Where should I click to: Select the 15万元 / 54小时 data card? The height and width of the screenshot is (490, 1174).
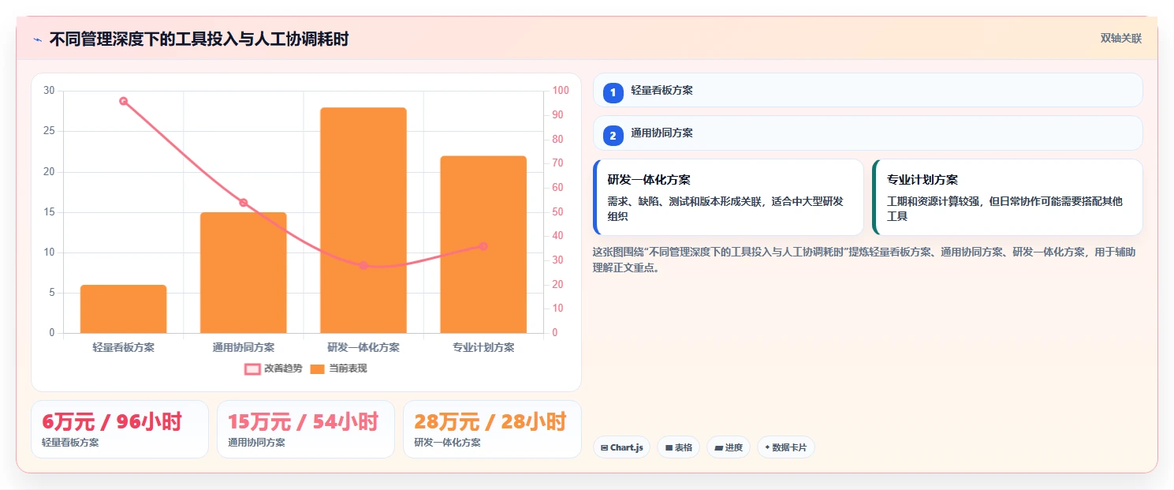click(x=306, y=429)
